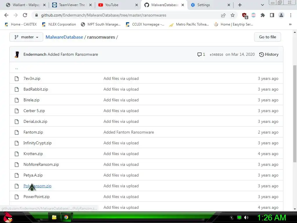Viewport: 297px width, 223px height.
Task: Open MPT South Manage bookmark
Action: point(101,24)
